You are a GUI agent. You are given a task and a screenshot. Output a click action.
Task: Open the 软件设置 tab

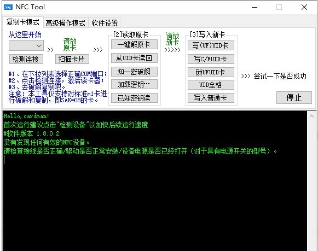click(105, 23)
